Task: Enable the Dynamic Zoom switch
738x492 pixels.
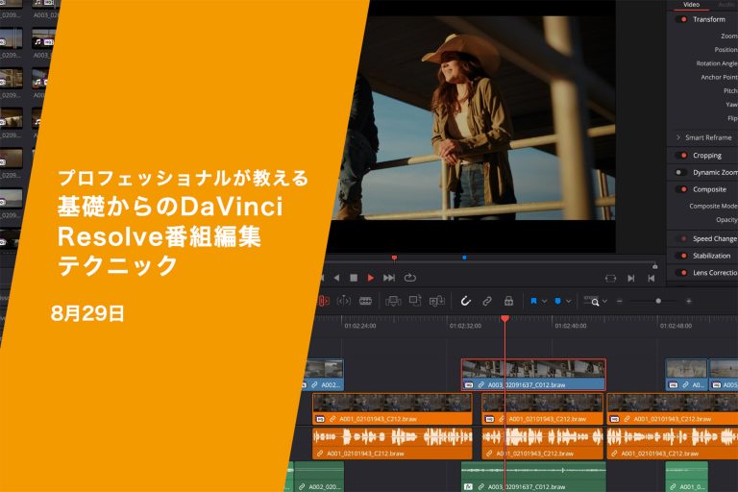Action: click(x=680, y=172)
